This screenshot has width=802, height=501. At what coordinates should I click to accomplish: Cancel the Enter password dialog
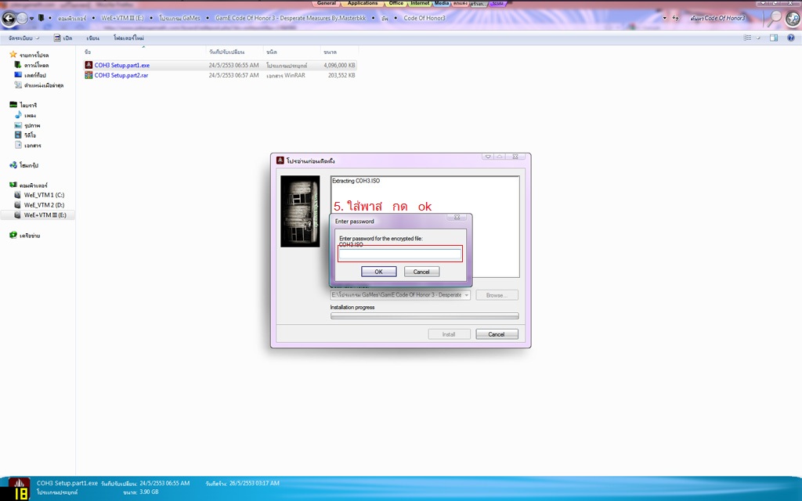point(421,272)
